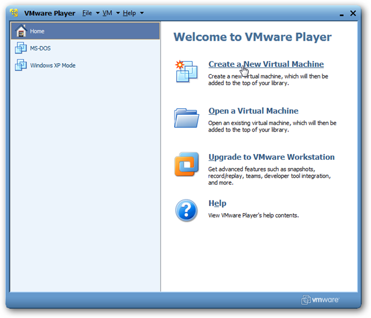Expand the dropdown arrow next to Help menu
The width and height of the screenshot is (371, 318).
pyautogui.click(x=141, y=13)
